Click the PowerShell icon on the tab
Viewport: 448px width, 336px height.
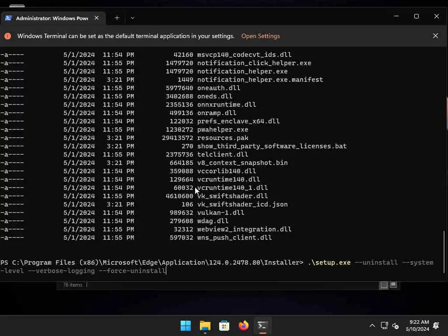point(8,18)
